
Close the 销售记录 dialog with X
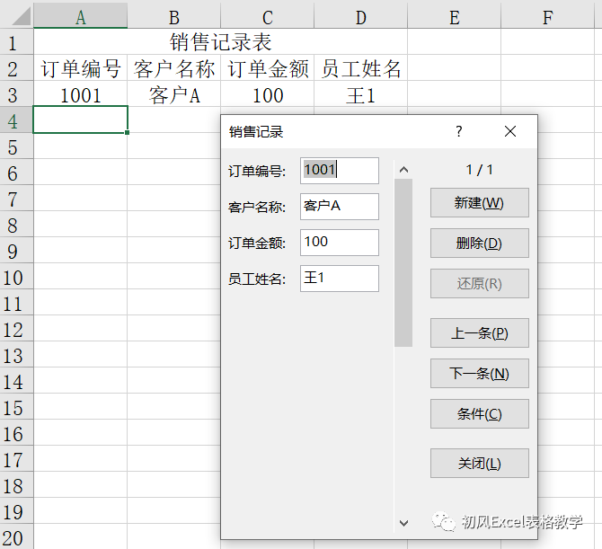[510, 132]
